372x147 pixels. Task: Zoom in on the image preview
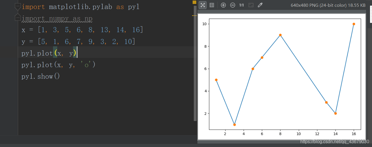(223, 5)
